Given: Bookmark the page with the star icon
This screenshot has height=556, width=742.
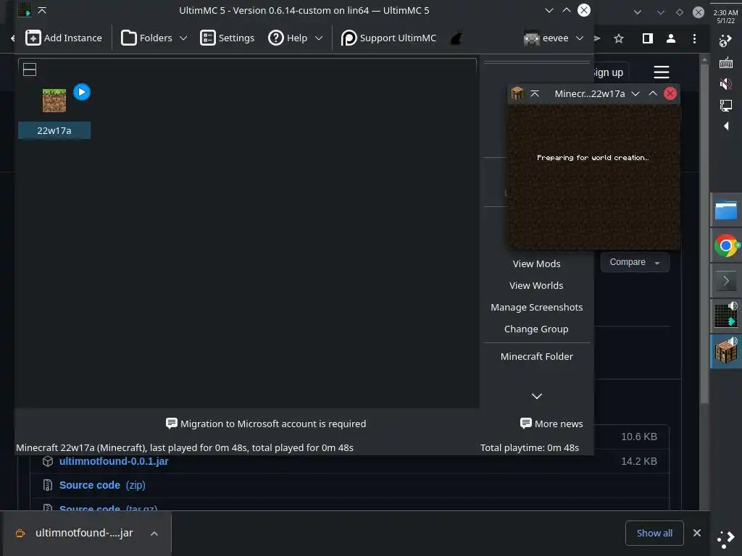Looking at the screenshot, I should [x=619, y=39].
